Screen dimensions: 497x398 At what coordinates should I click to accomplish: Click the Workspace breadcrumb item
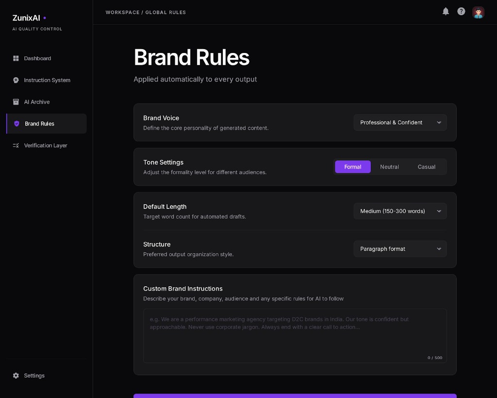pos(122,12)
